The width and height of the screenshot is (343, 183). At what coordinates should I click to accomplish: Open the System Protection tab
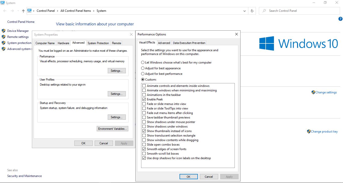pos(98,43)
